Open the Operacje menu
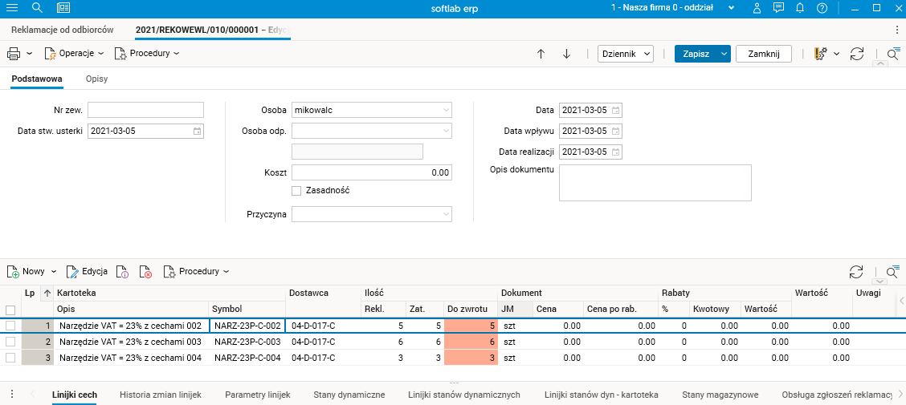Screen dimensions: 906x405 (x=74, y=54)
